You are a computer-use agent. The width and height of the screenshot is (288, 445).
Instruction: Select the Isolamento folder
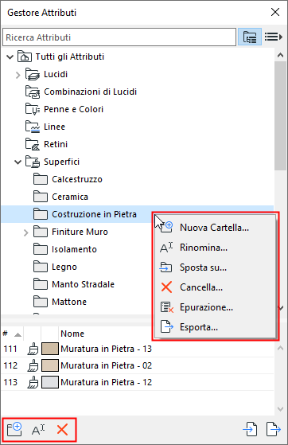[x=64, y=249]
